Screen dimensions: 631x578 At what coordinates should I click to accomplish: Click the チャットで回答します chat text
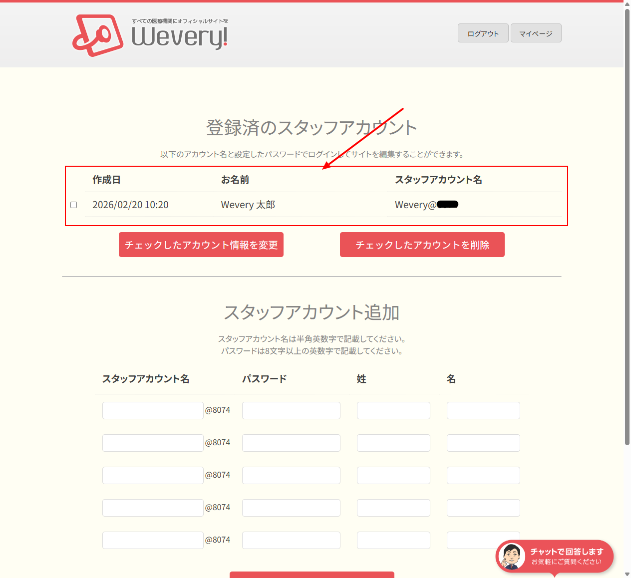[567, 552]
